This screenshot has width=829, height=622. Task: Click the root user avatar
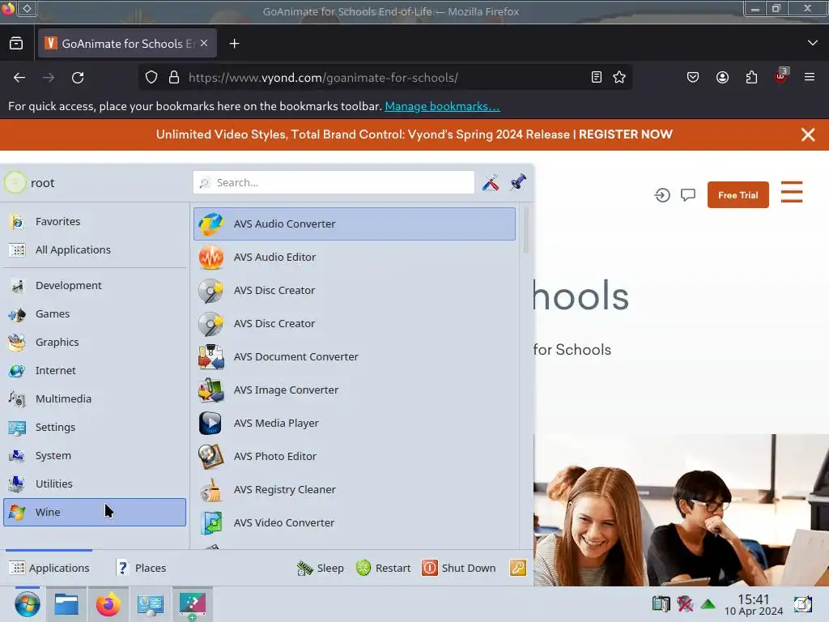pos(15,182)
